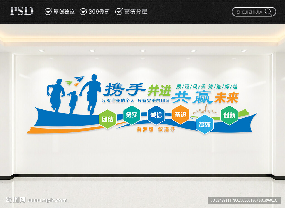Click the dark blue 诚信 hexagon

pyautogui.click(x=156, y=115)
